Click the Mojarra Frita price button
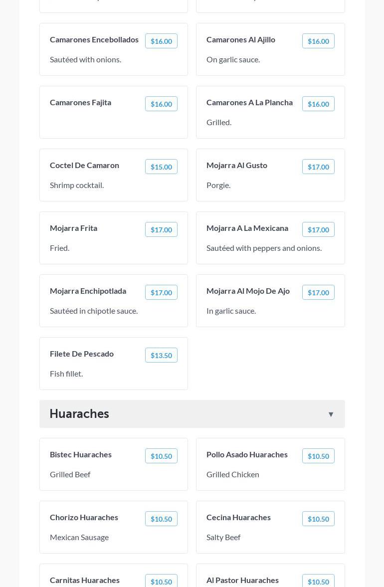This screenshot has height=587, width=384. (161, 230)
